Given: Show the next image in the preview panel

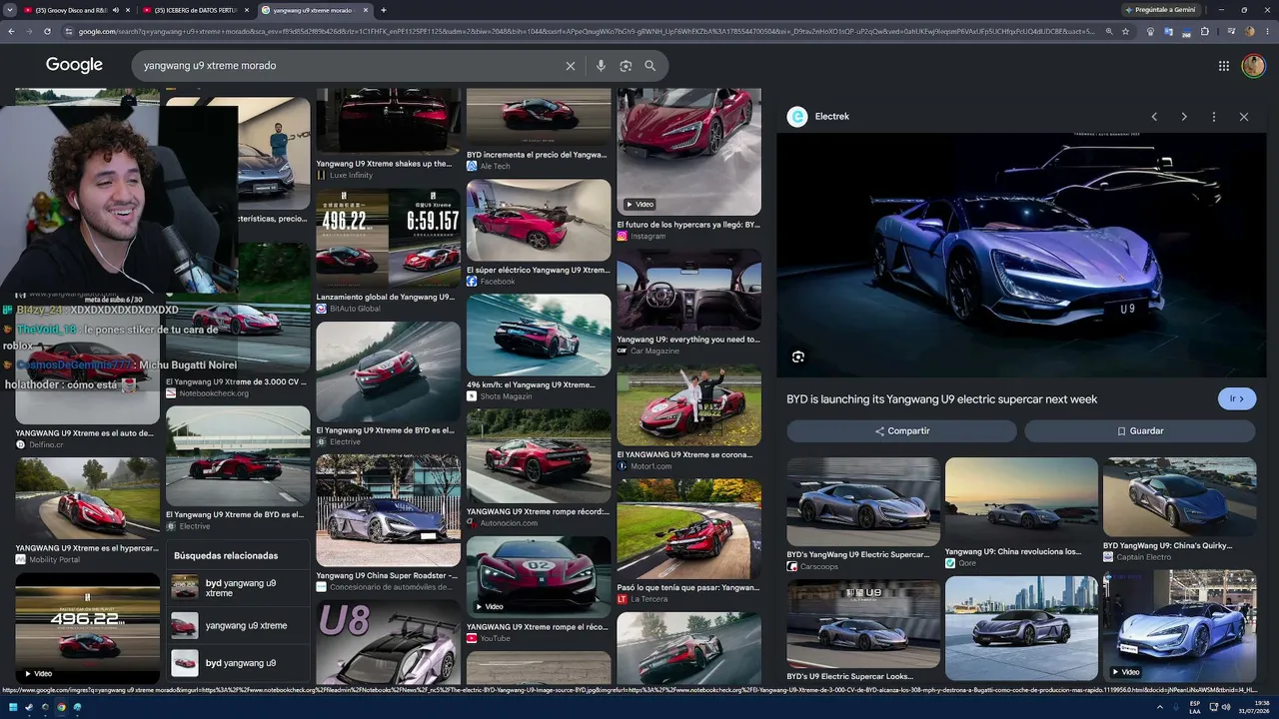Looking at the screenshot, I should click(x=1184, y=117).
